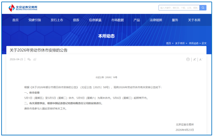
Task: Go to 本所动态 in the breadcrumb
Action: click(x=193, y=43)
